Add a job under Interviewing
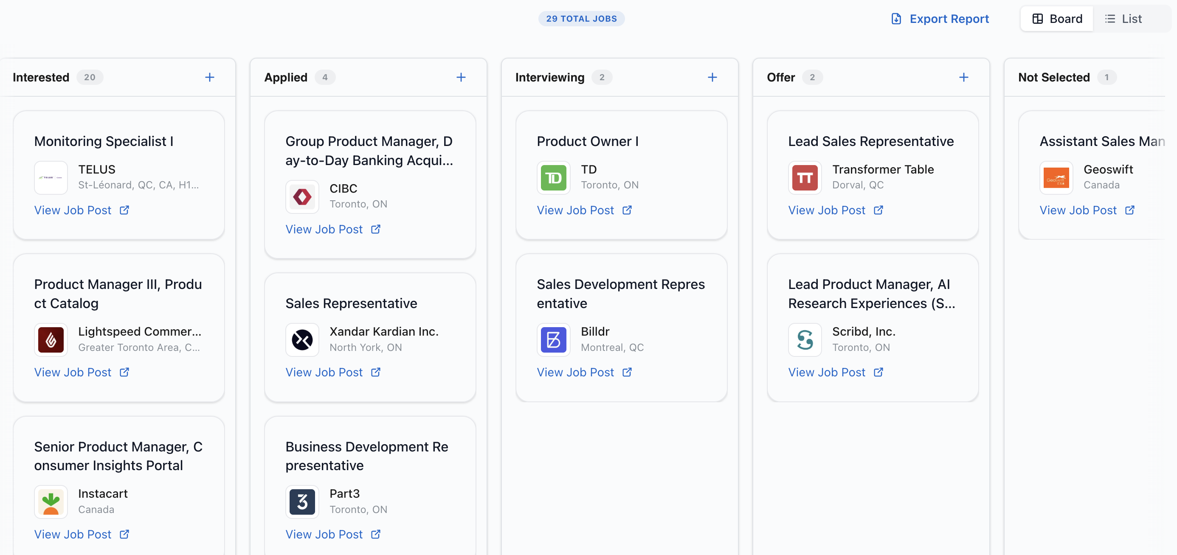The image size is (1177, 555). coord(712,77)
